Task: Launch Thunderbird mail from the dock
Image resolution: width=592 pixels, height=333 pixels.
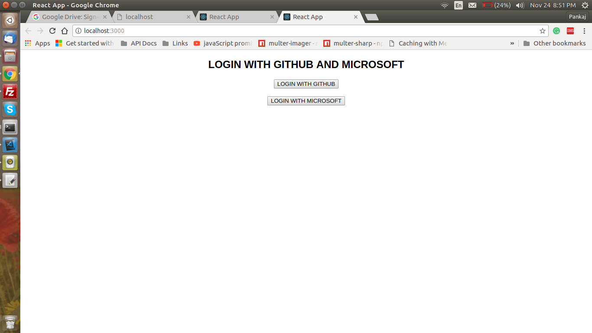Action: (10, 38)
